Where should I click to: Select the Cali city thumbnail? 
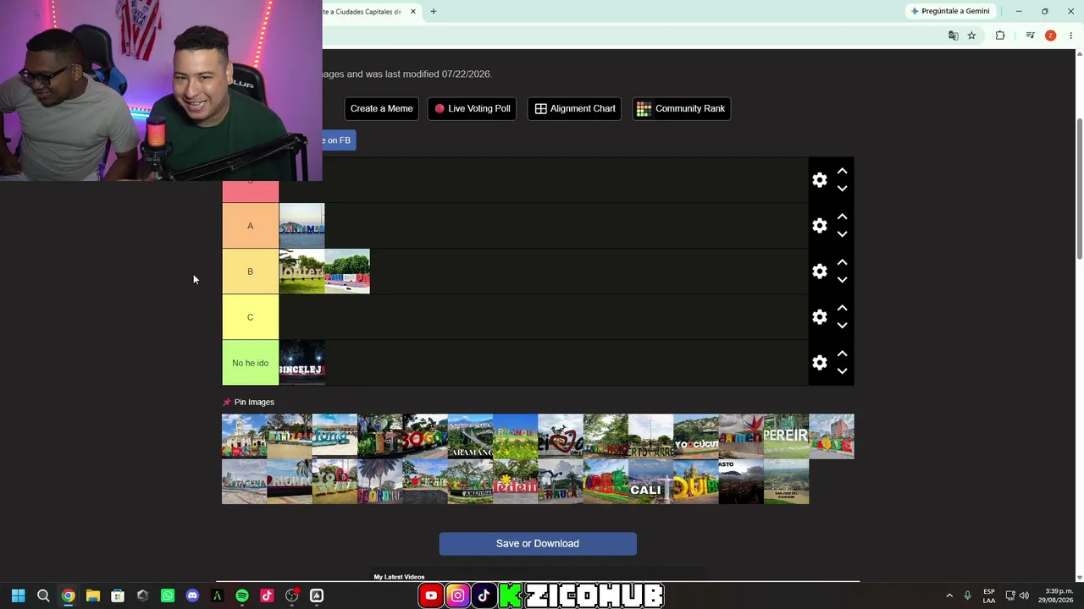(x=651, y=482)
